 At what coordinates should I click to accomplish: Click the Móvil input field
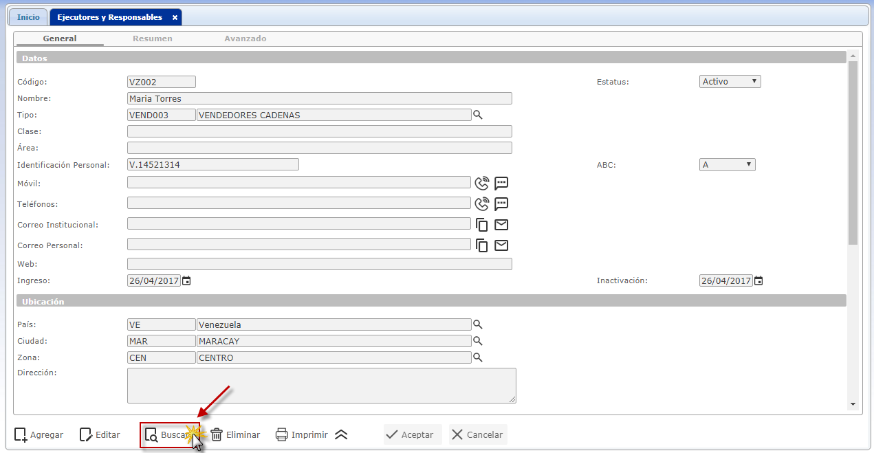(299, 182)
